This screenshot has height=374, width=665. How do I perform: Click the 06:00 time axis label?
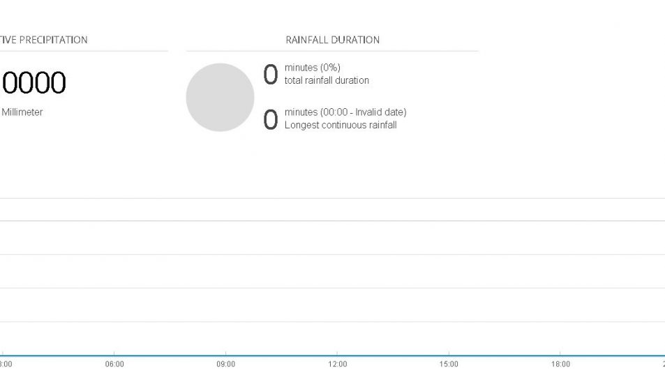pos(114,364)
